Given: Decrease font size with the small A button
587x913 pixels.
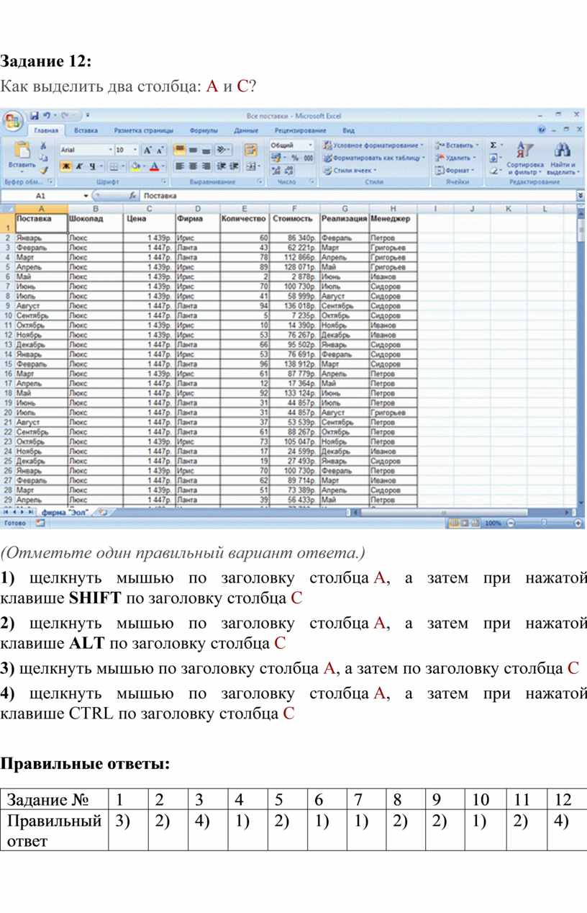Looking at the screenshot, I should point(159,150).
